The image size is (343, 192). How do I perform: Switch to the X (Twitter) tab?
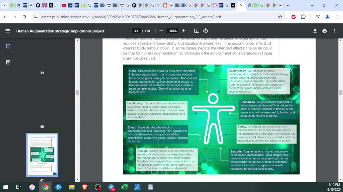[x=51, y=5]
